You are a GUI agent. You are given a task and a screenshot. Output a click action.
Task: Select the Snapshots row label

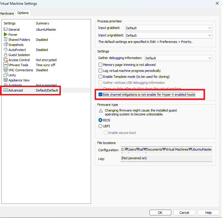[16, 45]
